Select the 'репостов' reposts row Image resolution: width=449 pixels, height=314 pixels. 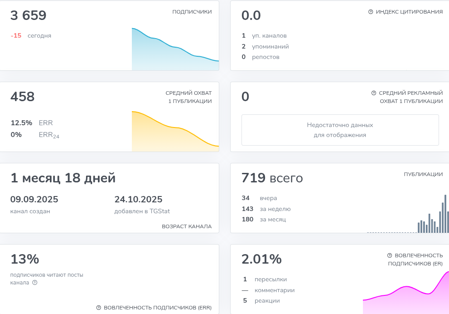coord(266,57)
